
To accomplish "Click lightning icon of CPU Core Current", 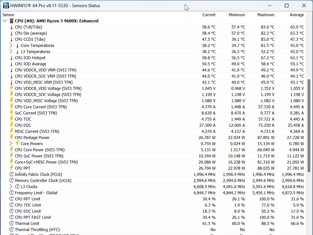I will point(12,107).
